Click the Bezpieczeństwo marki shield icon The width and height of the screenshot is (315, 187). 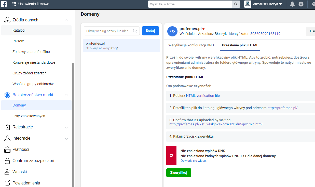point(7,95)
